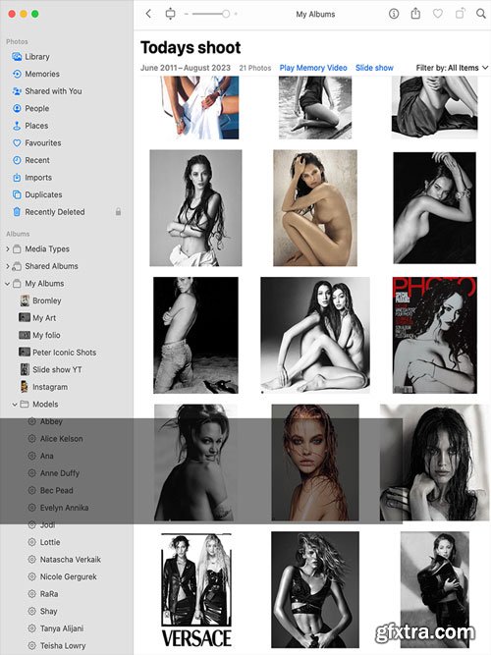Open the Slide show YT album
Viewport: 491px width, 655px height.
[57, 369]
